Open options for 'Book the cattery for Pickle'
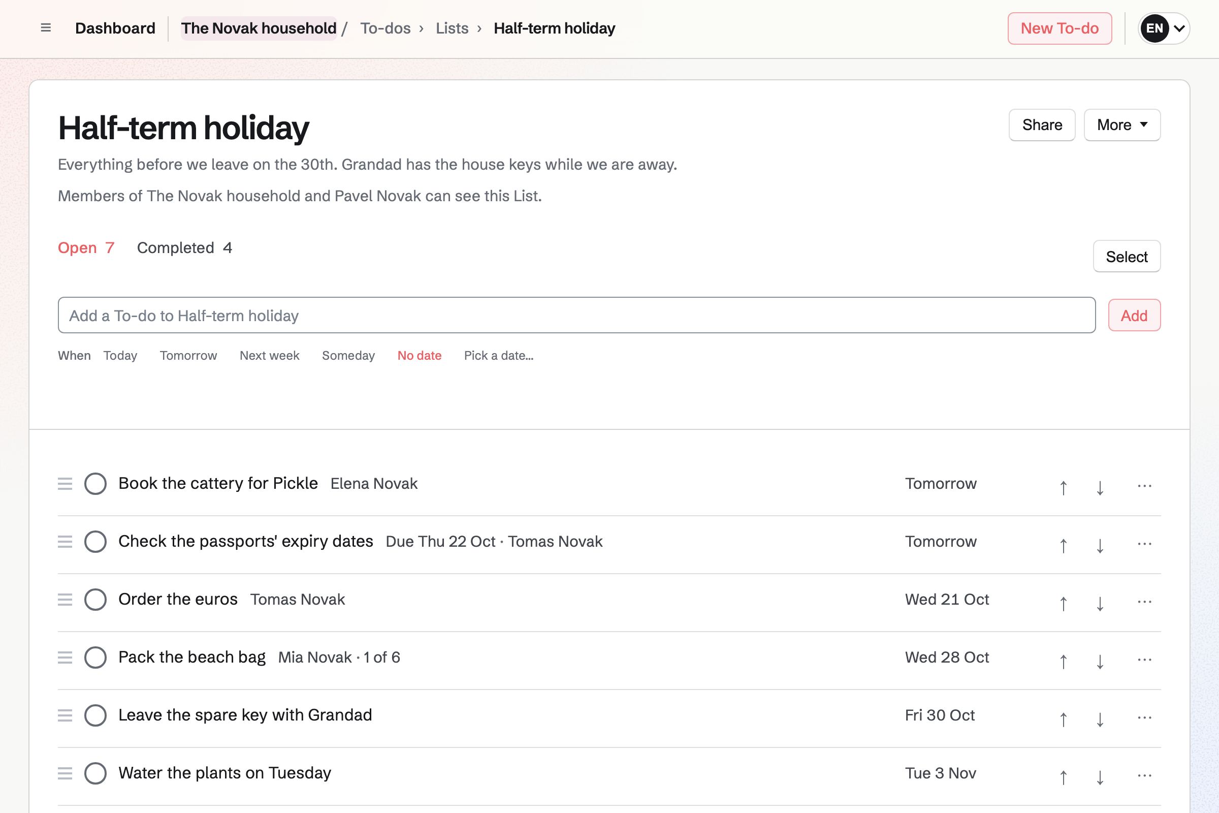1219x813 pixels. (x=1144, y=486)
